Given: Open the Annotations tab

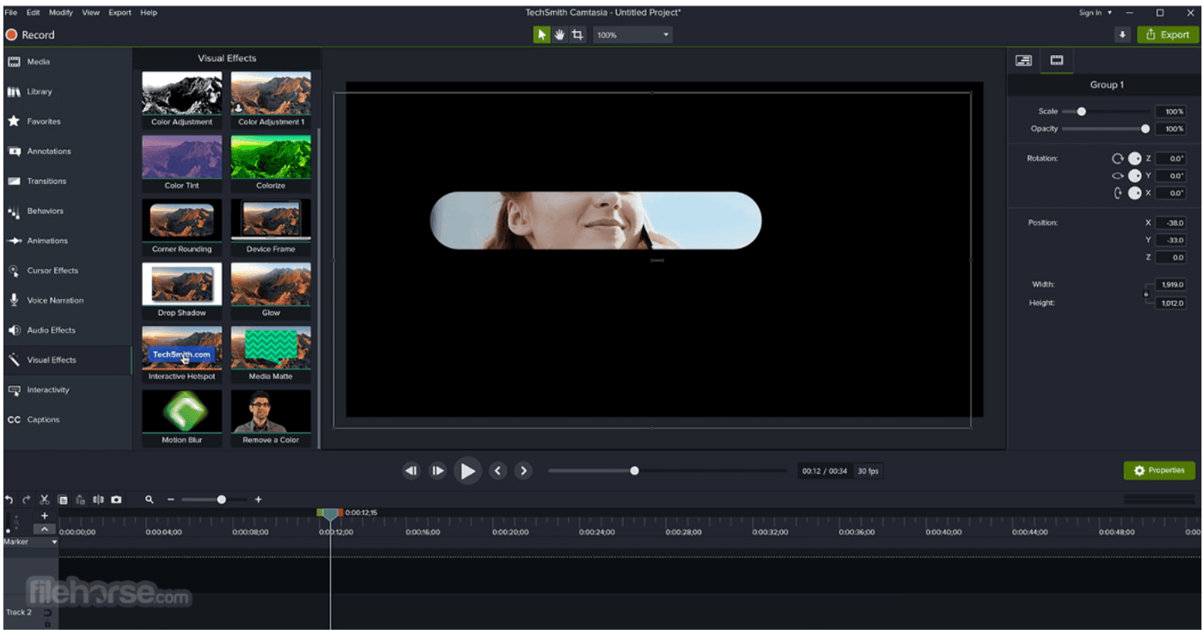Looking at the screenshot, I should click(66, 151).
